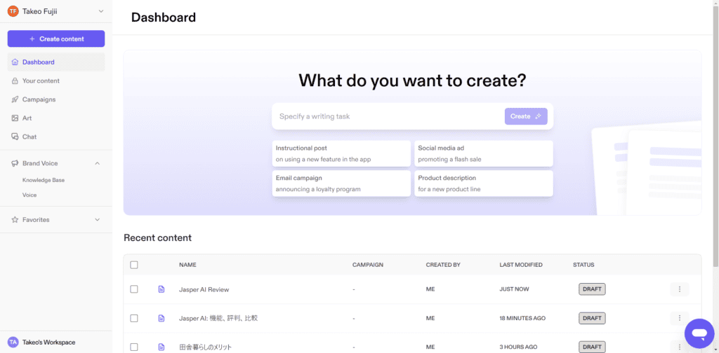The image size is (719, 353).
Task: Click the Recent content heading
Action: click(x=158, y=237)
